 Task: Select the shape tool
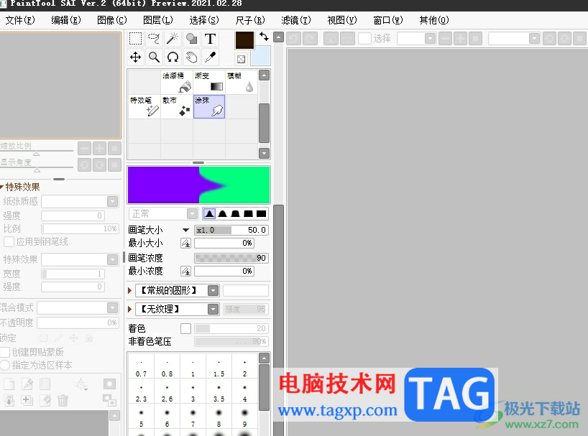[x=191, y=38]
